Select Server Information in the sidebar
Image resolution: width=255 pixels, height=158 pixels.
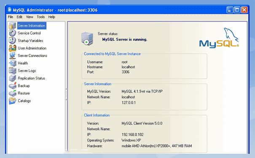click(x=32, y=26)
